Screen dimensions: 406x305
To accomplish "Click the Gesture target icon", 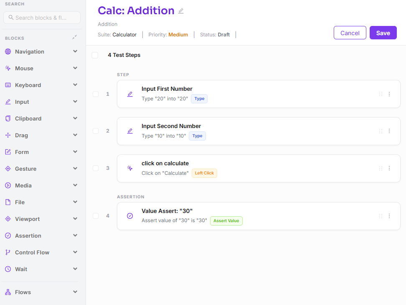I will pos(8,169).
